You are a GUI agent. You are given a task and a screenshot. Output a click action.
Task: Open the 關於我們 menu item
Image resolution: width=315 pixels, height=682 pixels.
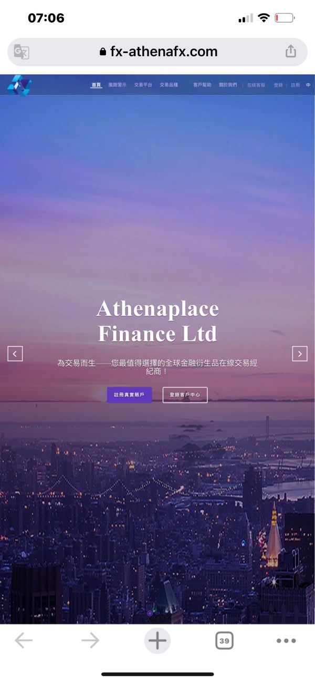[228, 85]
